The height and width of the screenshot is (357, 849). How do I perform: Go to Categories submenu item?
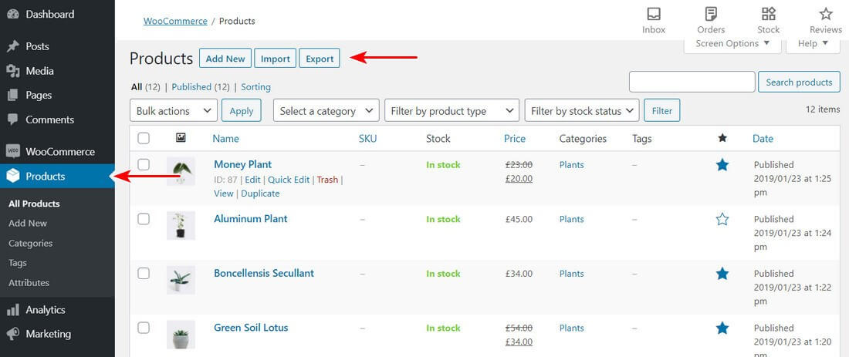(x=31, y=243)
